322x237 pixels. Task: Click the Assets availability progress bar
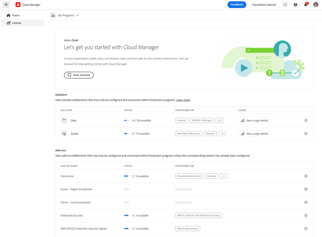(127, 134)
